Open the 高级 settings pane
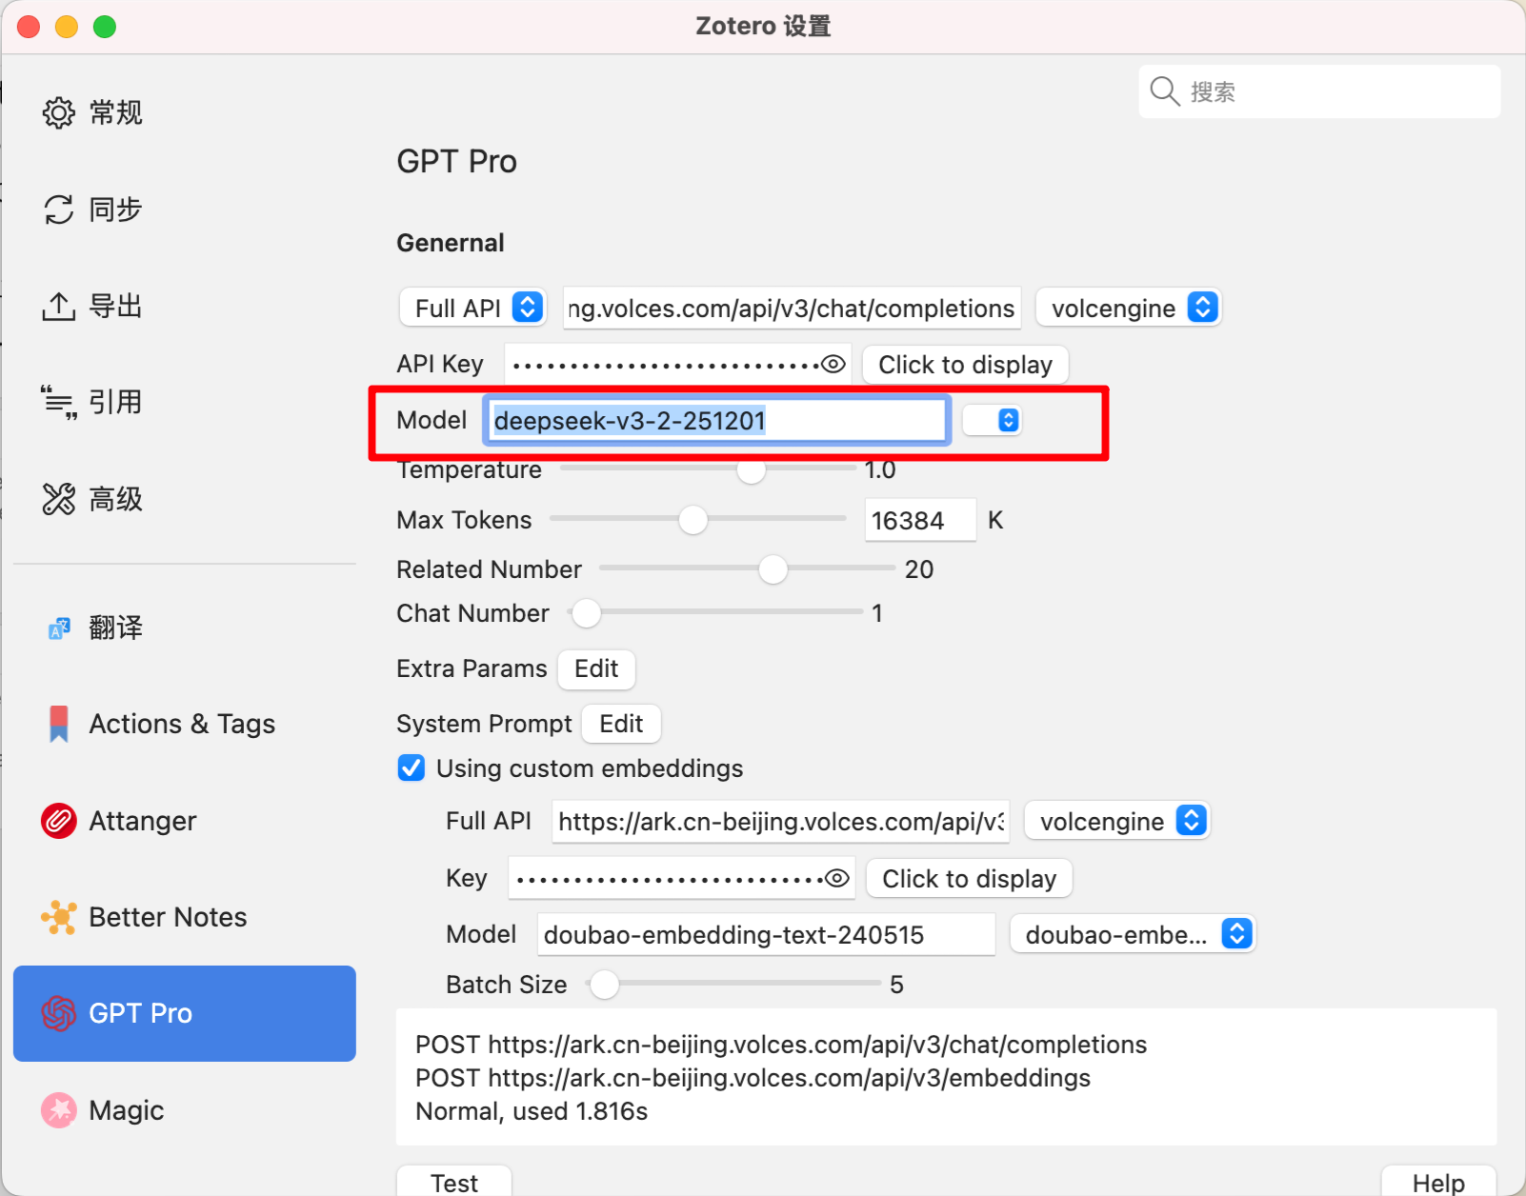This screenshot has height=1196, width=1526. [185, 499]
